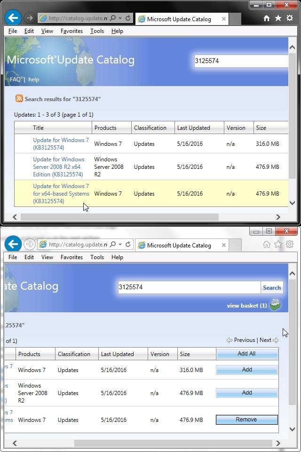Open Update for Windows 7 x64-based Systems link
The image size is (301, 452).
61,193
